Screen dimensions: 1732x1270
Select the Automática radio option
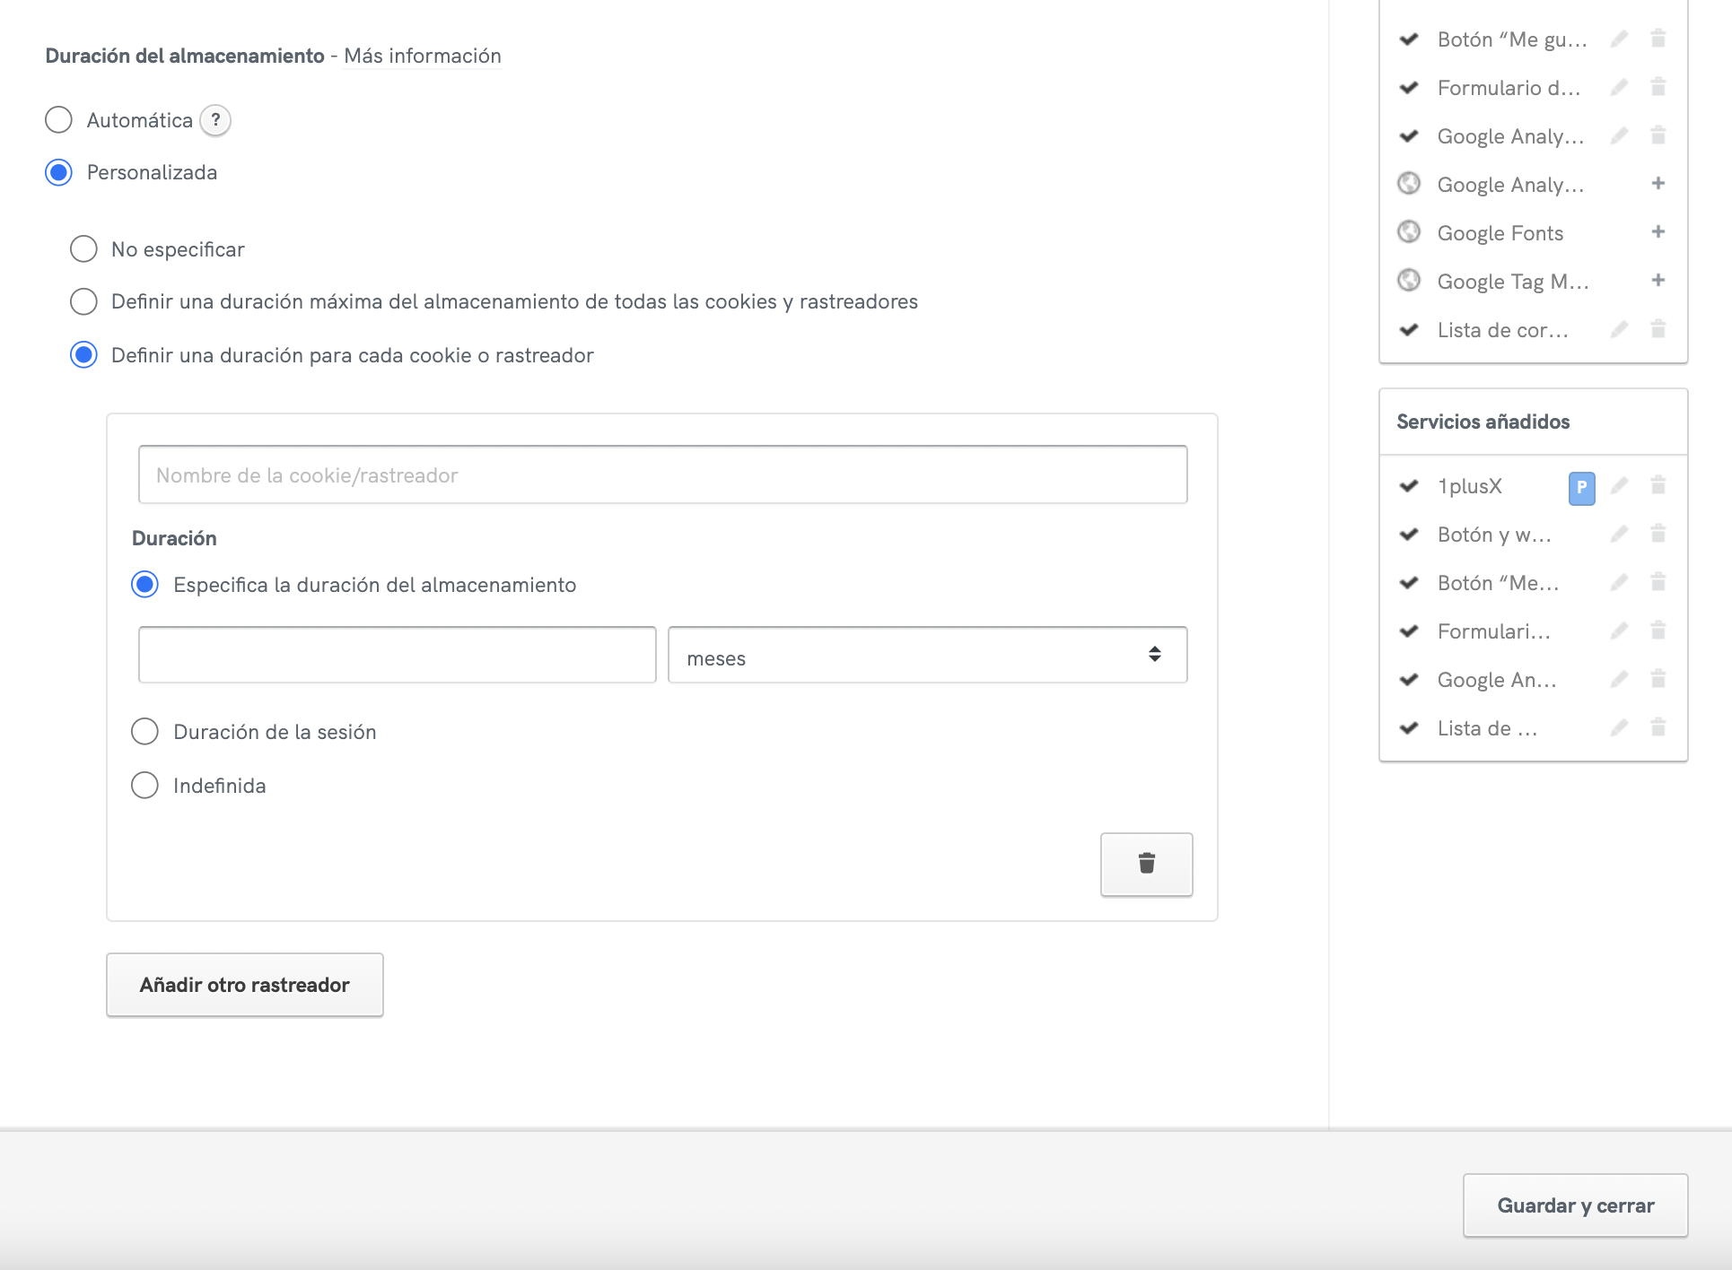pyautogui.click(x=59, y=120)
